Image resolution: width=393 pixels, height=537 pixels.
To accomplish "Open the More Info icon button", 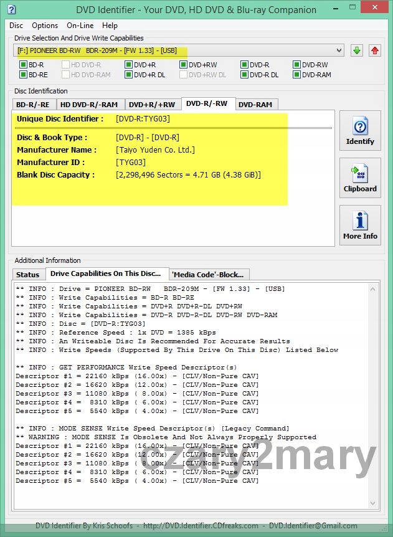I will 360,226.
